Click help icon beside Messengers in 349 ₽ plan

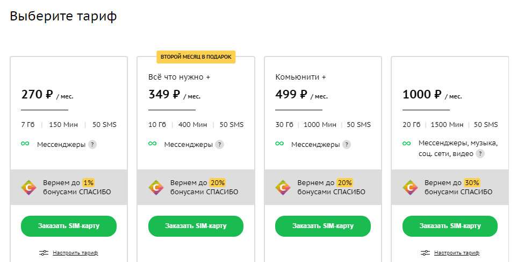219,144
